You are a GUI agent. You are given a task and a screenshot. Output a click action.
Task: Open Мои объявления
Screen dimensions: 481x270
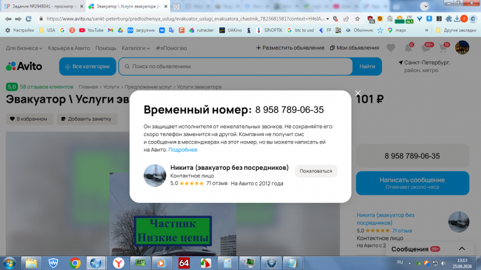[x=354, y=48]
